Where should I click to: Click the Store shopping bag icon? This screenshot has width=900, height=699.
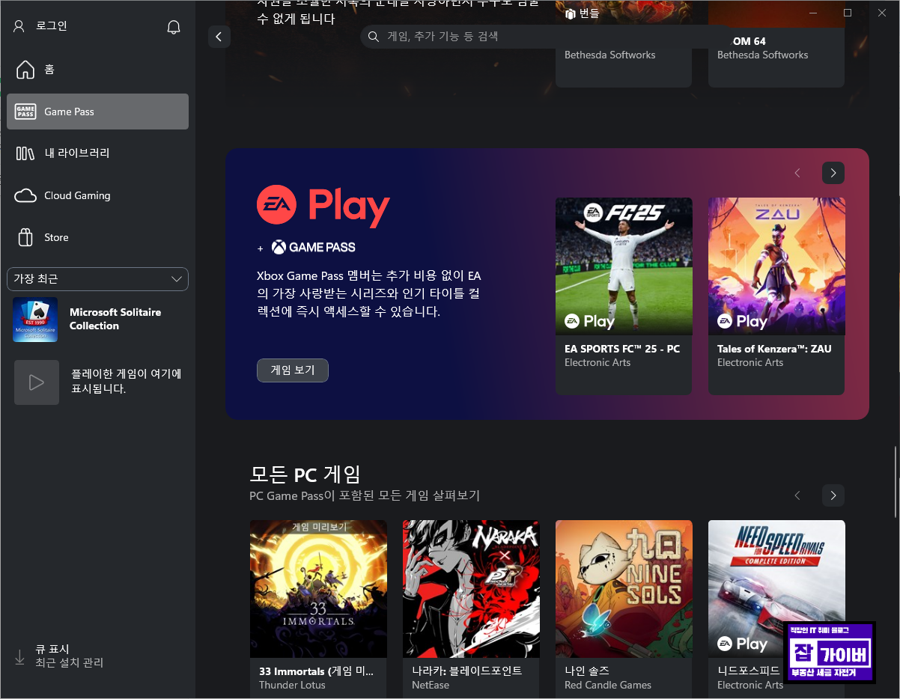pos(25,237)
